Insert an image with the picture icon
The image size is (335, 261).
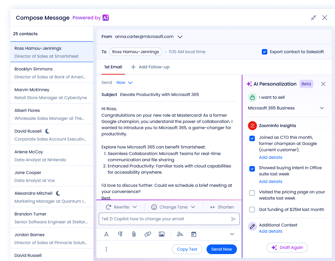[x=162, y=234]
